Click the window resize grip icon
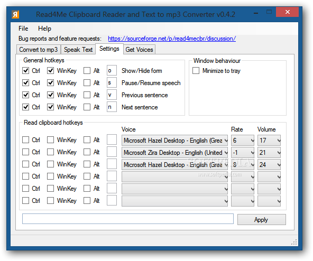Image resolution: width=313 pixels, height=261 pixels. coord(294,242)
